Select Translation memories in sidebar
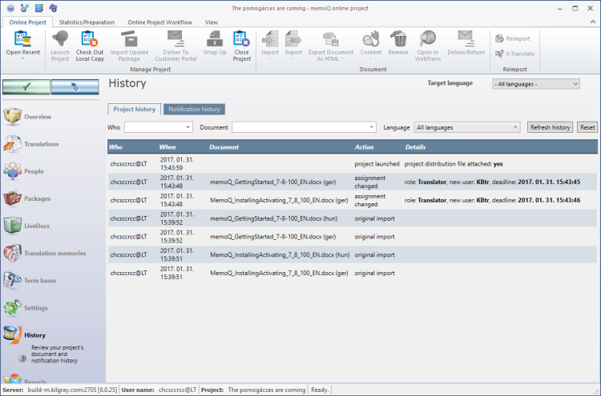This screenshot has height=396, width=601. coord(54,254)
